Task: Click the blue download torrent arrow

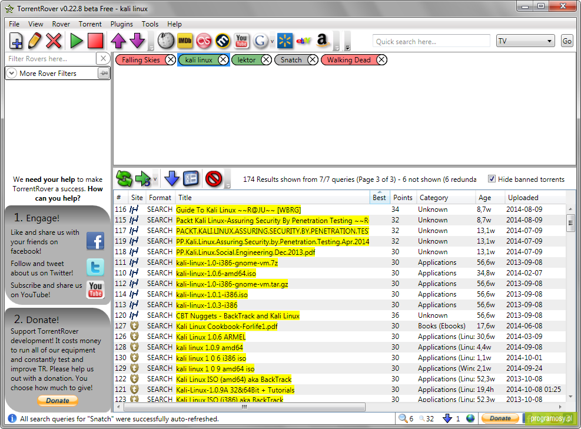Action: [171, 179]
